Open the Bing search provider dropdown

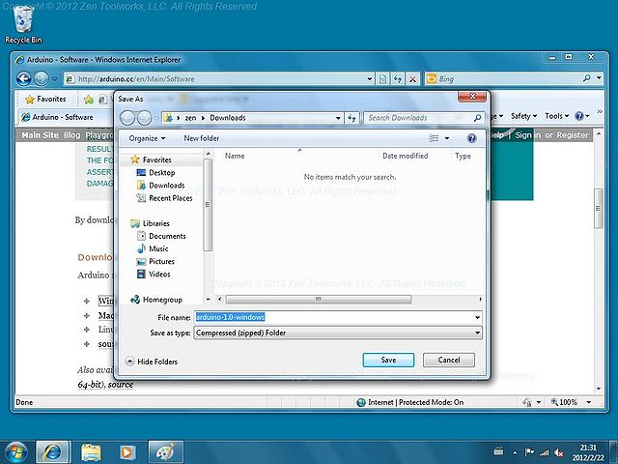[x=599, y=78]
